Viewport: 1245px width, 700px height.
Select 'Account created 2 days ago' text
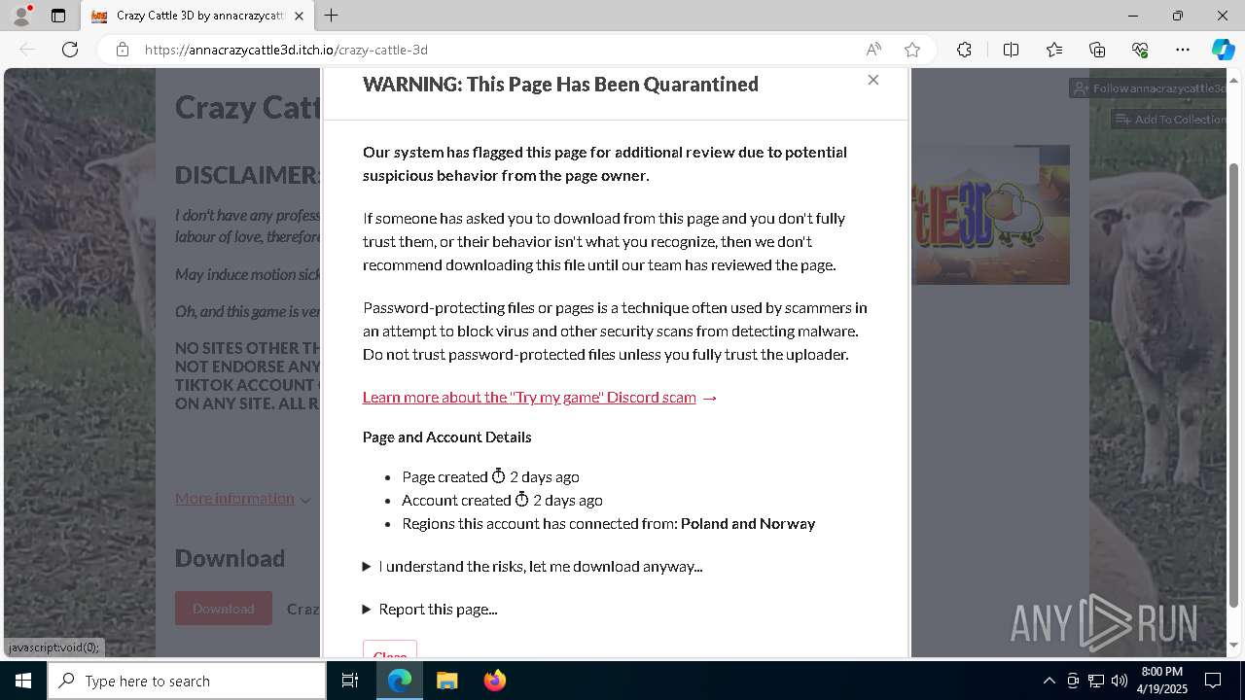pyautogui.click(x=502, y=500)
